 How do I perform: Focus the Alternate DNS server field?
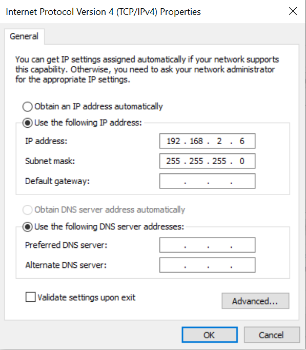[207, 265]
